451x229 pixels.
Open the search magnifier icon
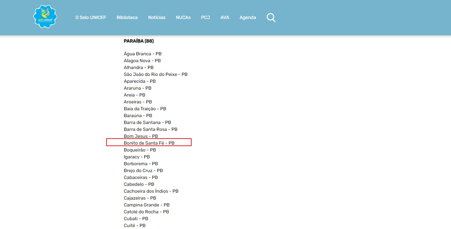(271, 18)
